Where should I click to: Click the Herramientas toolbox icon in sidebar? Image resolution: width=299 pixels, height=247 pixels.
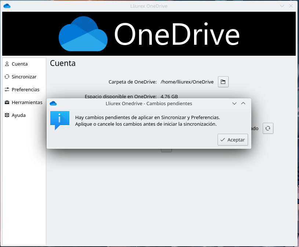[7, 102]
